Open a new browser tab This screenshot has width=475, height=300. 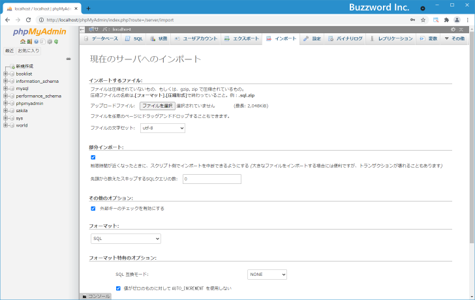[x=88, y=8]
